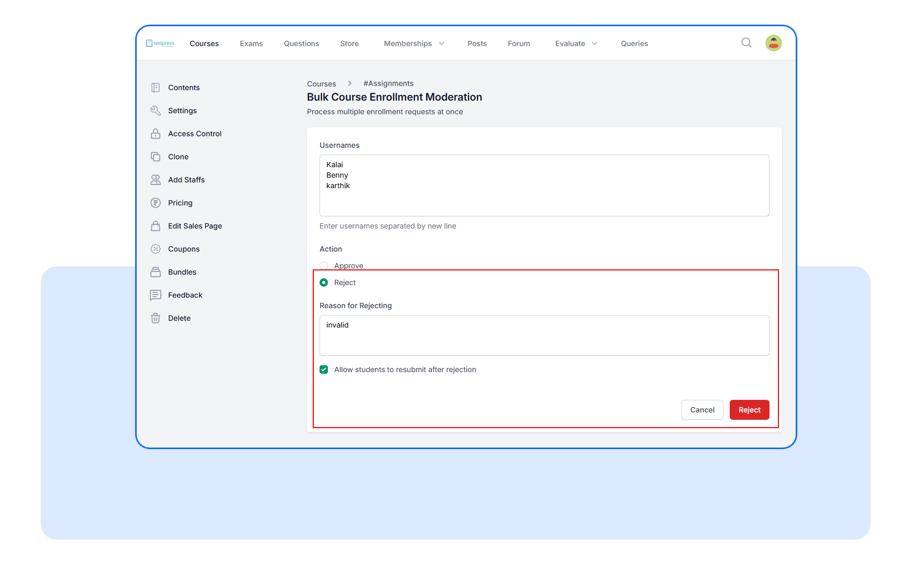The width and height of the screenshot is (901, 566).
Task: Click the Testpress logo
Action: [160, 43]
